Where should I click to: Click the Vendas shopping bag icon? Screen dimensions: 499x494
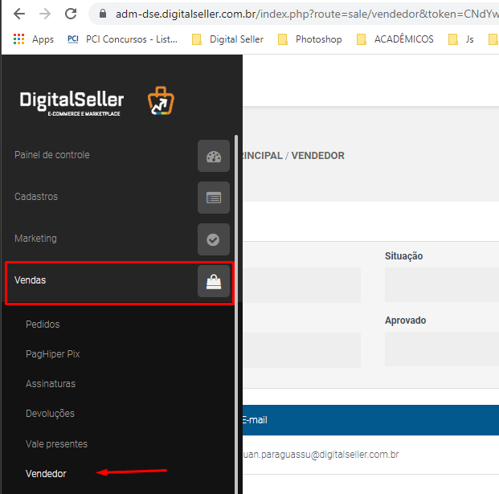click(214, 281)
